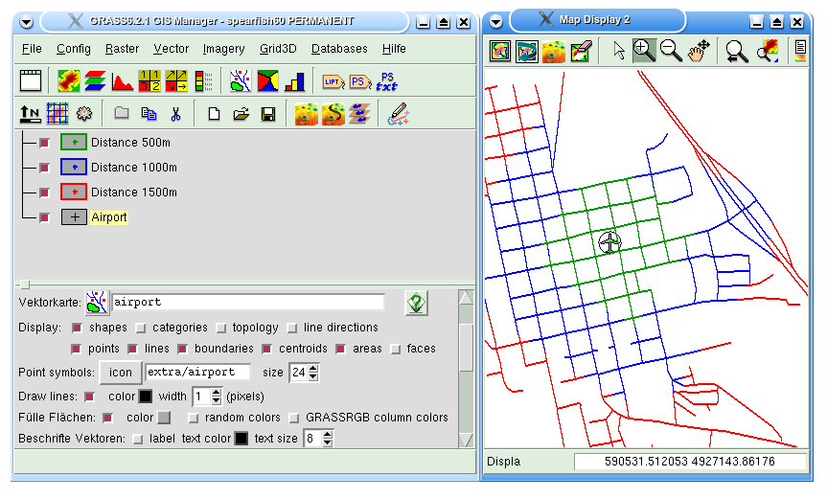The width and height of the screenshot is (827, 499).
Task: Open the digitize pencil tool
Action: (x=399, y=113)
